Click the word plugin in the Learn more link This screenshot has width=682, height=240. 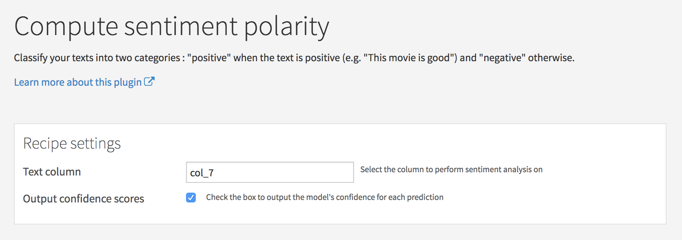(x=128, y=82)
